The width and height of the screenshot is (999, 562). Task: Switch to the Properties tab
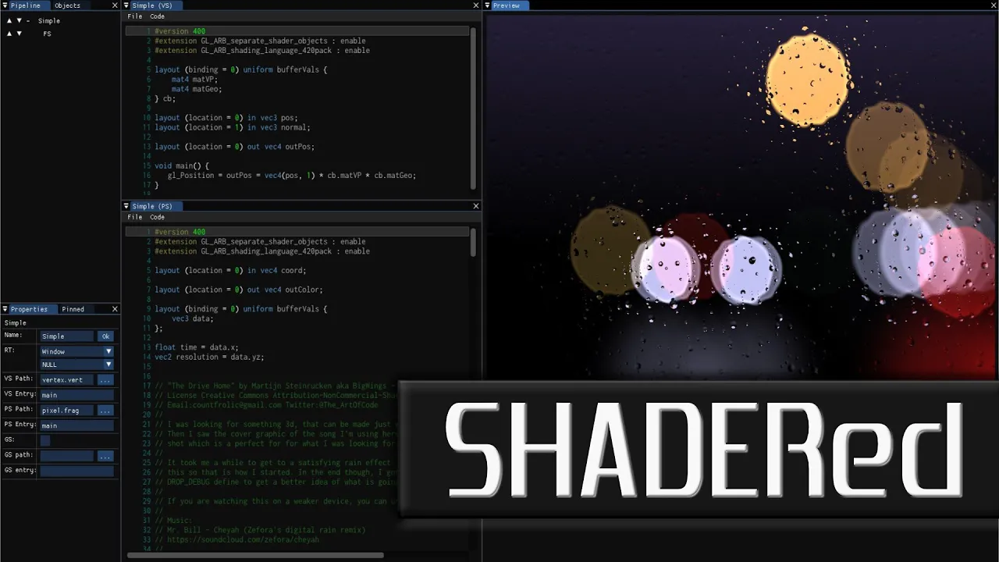click(29, 309)
